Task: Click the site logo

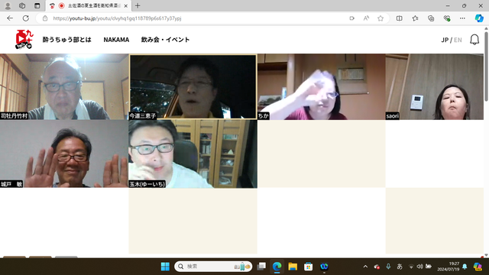Action: click(24, 39)
